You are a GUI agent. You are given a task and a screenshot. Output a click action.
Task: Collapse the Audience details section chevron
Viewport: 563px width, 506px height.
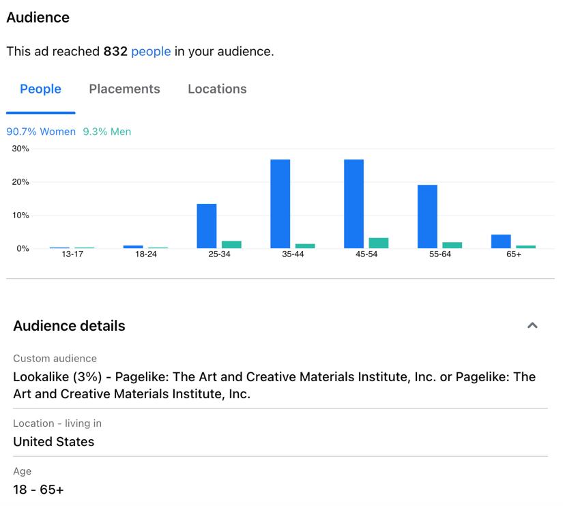[532, 326]
